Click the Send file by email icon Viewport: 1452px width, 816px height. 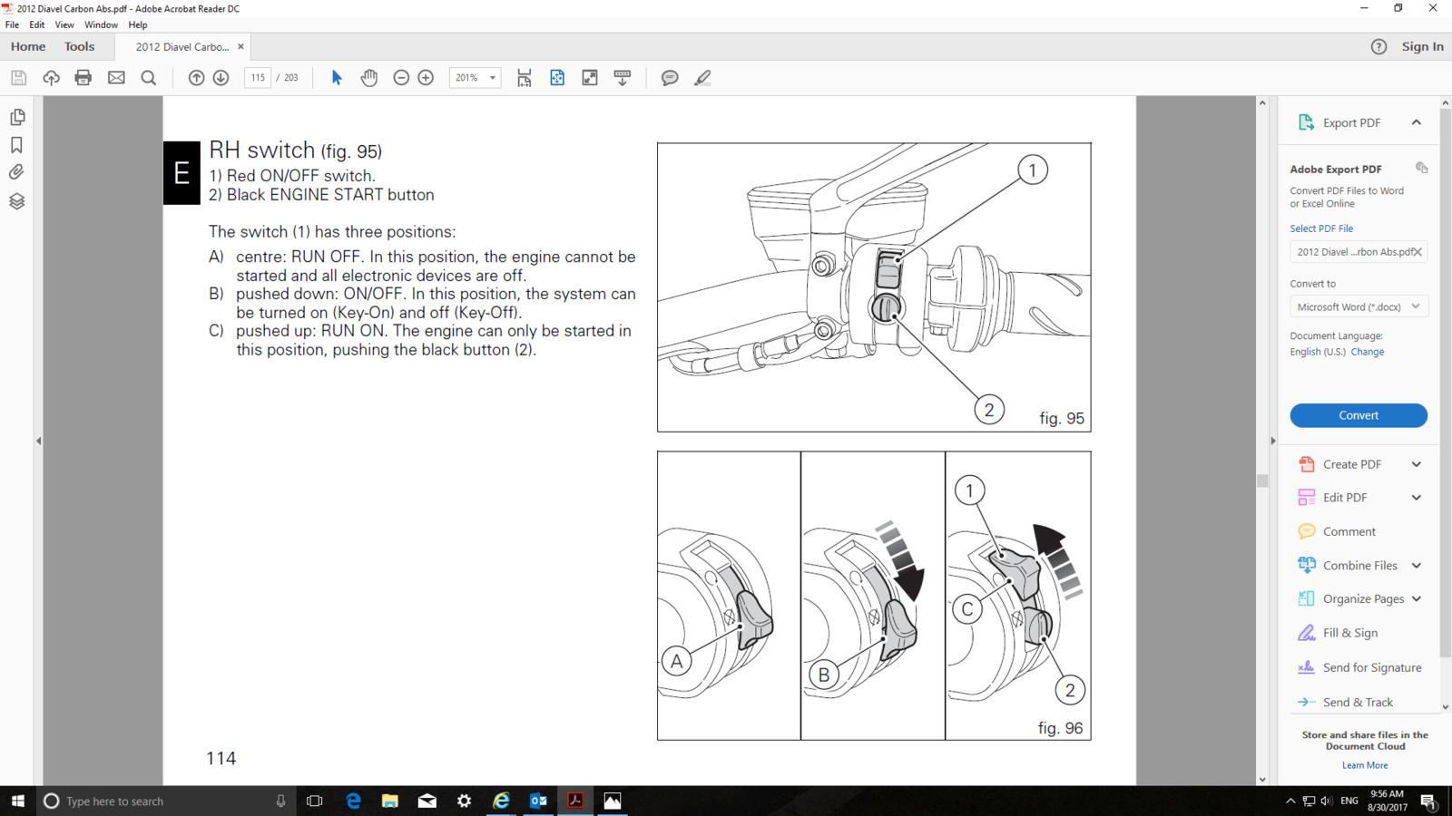116,78
